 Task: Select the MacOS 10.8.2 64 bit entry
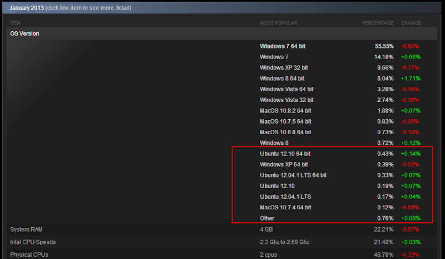pyautogui.click(x=285, y=111)
